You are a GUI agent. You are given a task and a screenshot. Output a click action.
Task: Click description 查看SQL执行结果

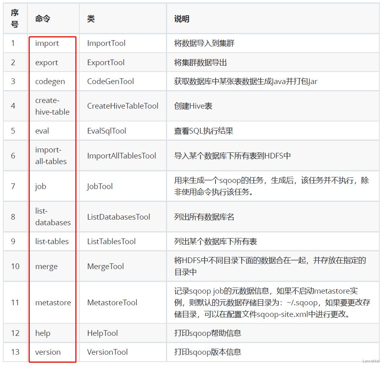click(x=203, y=131)
